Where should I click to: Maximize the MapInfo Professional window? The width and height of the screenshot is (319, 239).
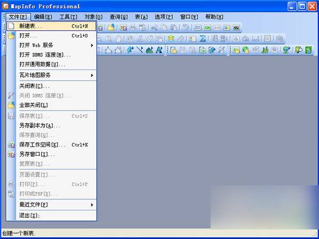point(302,6)
